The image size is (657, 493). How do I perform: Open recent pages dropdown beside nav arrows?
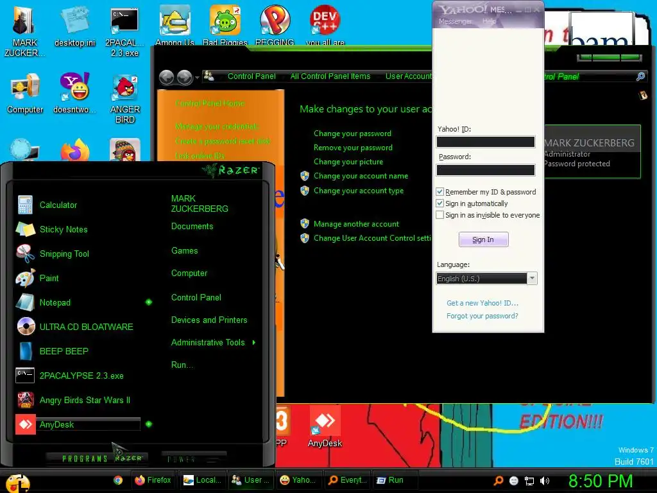tap(197, 78)
